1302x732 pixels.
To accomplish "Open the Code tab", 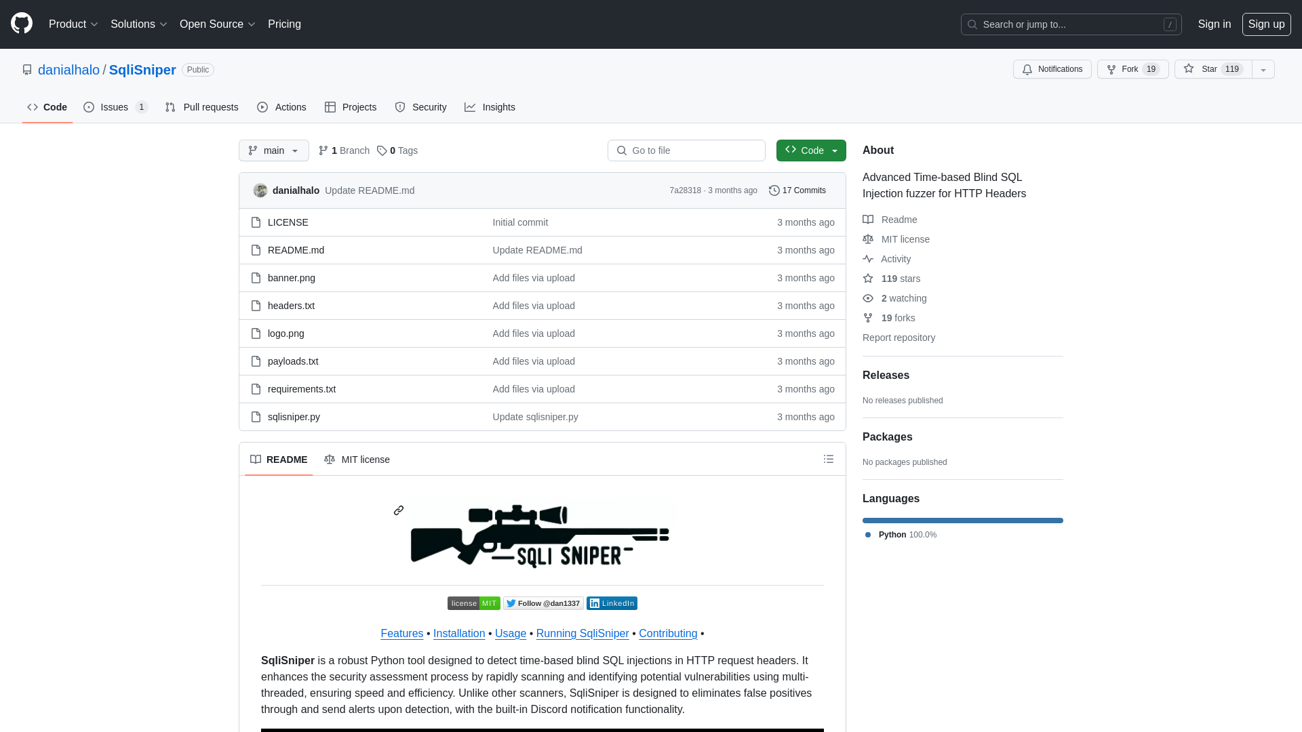I will coord(47,107).
